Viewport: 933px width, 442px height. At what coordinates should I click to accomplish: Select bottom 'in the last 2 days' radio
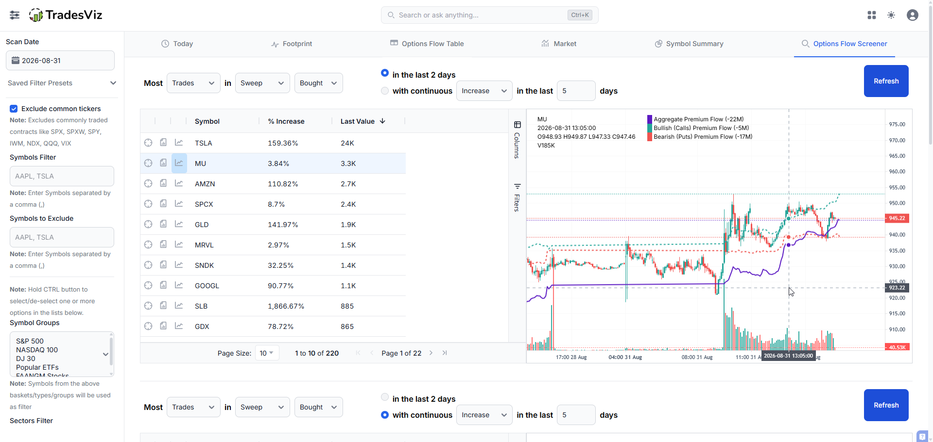coord(385,397)
